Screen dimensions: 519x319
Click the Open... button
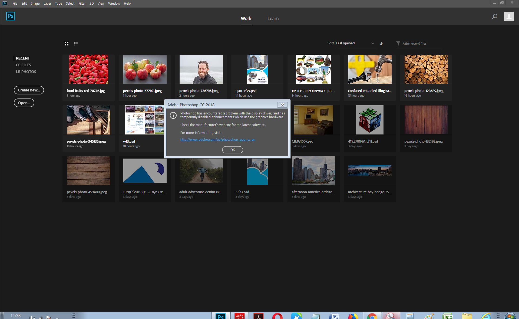tap(24, 103)
